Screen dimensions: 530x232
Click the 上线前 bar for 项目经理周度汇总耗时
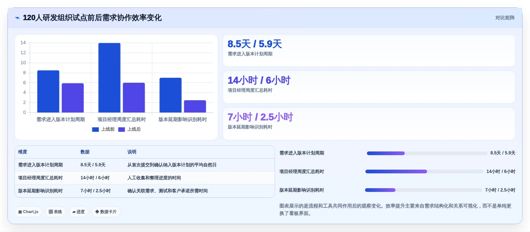pyautogui.click(x=109, y=78)
